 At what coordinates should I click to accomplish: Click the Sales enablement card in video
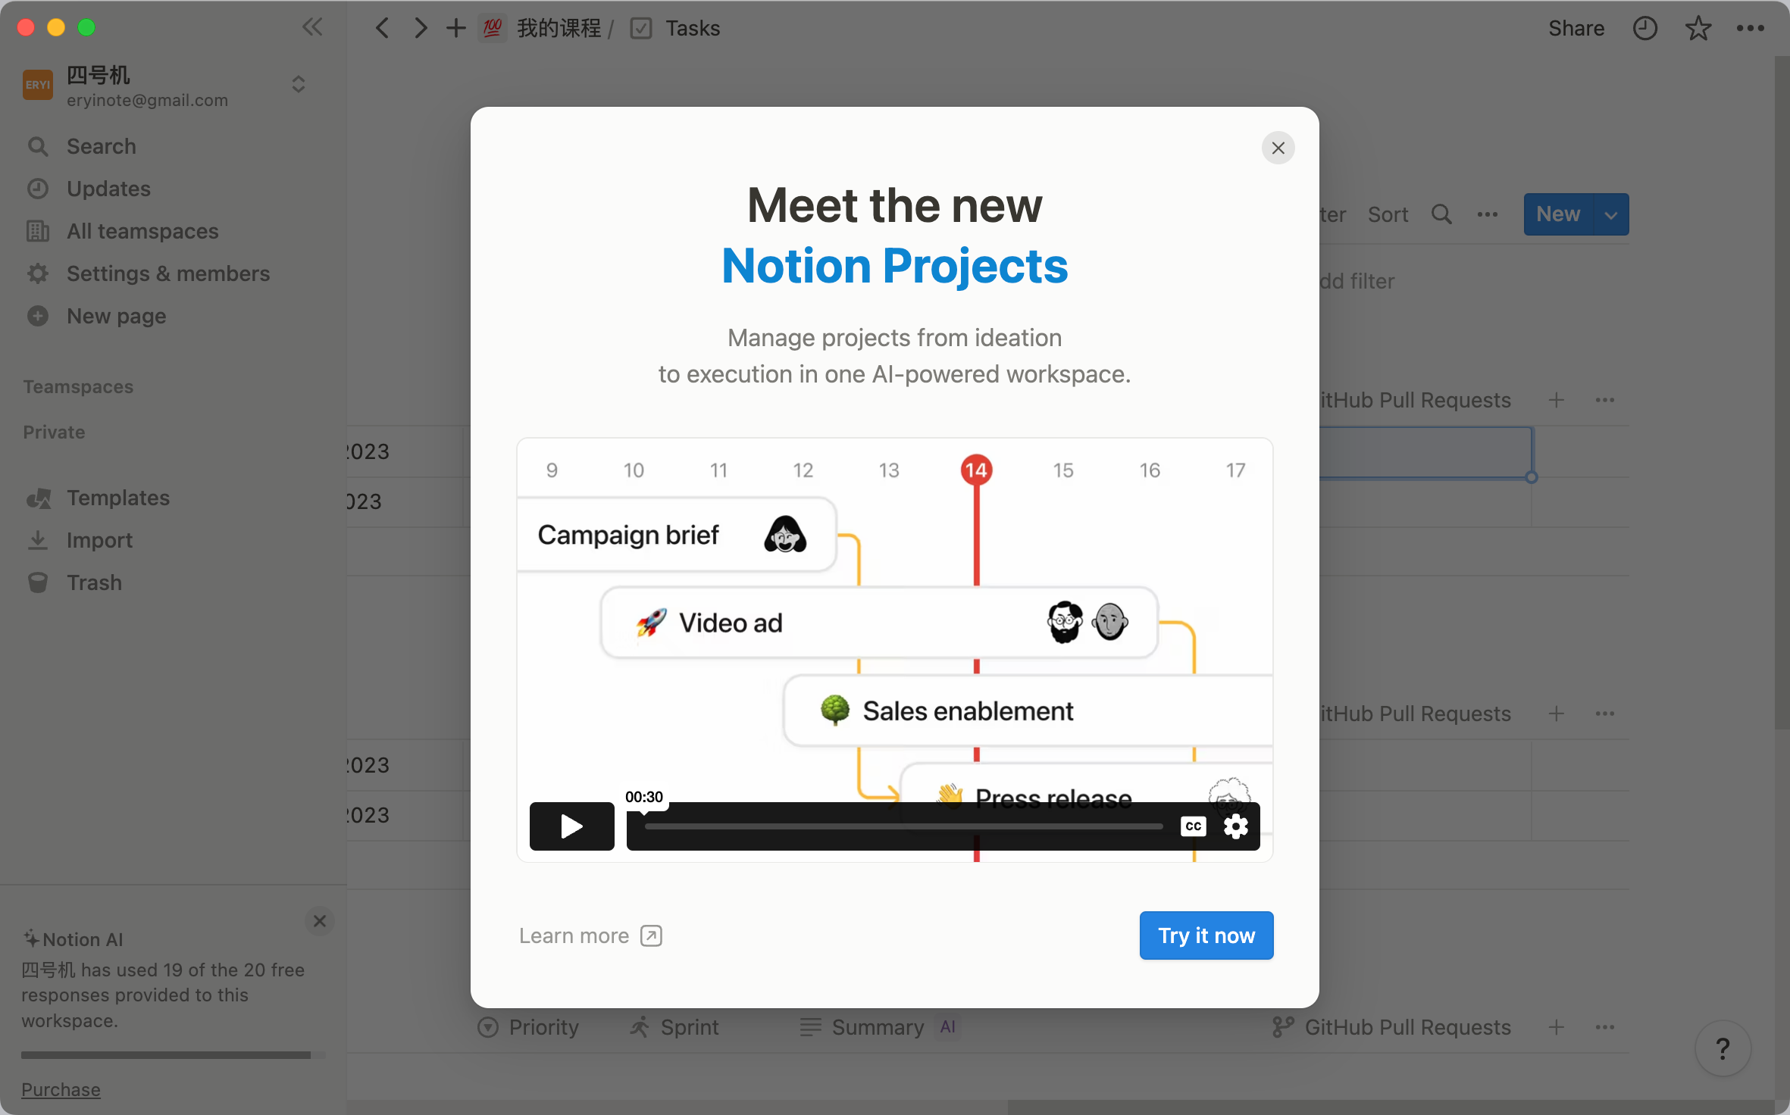point(1028,711)
